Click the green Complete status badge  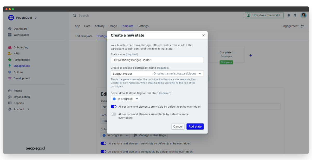coord(226,62)
